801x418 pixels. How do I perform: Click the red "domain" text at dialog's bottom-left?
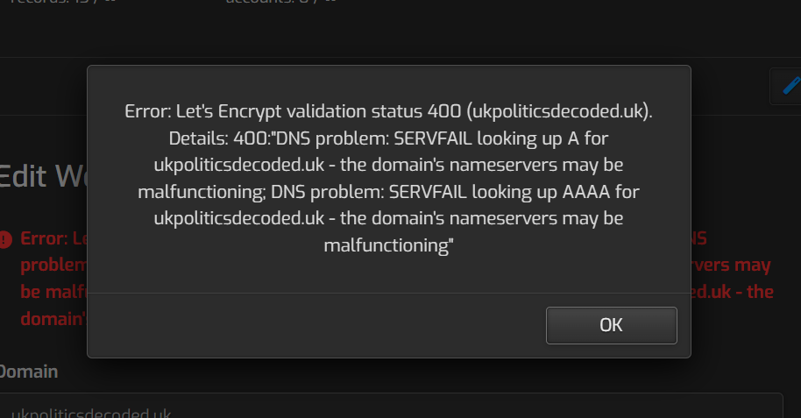point(53,319)
